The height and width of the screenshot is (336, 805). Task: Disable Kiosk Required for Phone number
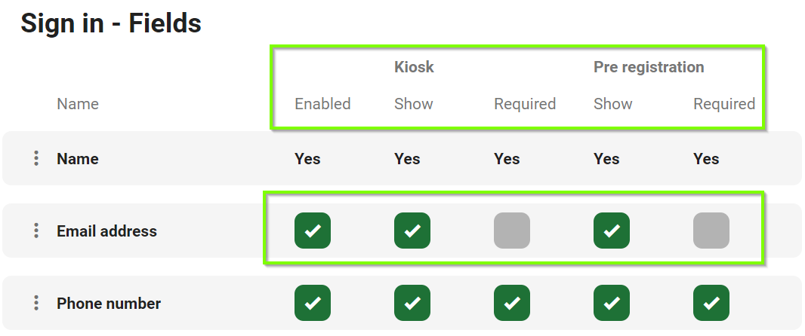coord(512,303)
